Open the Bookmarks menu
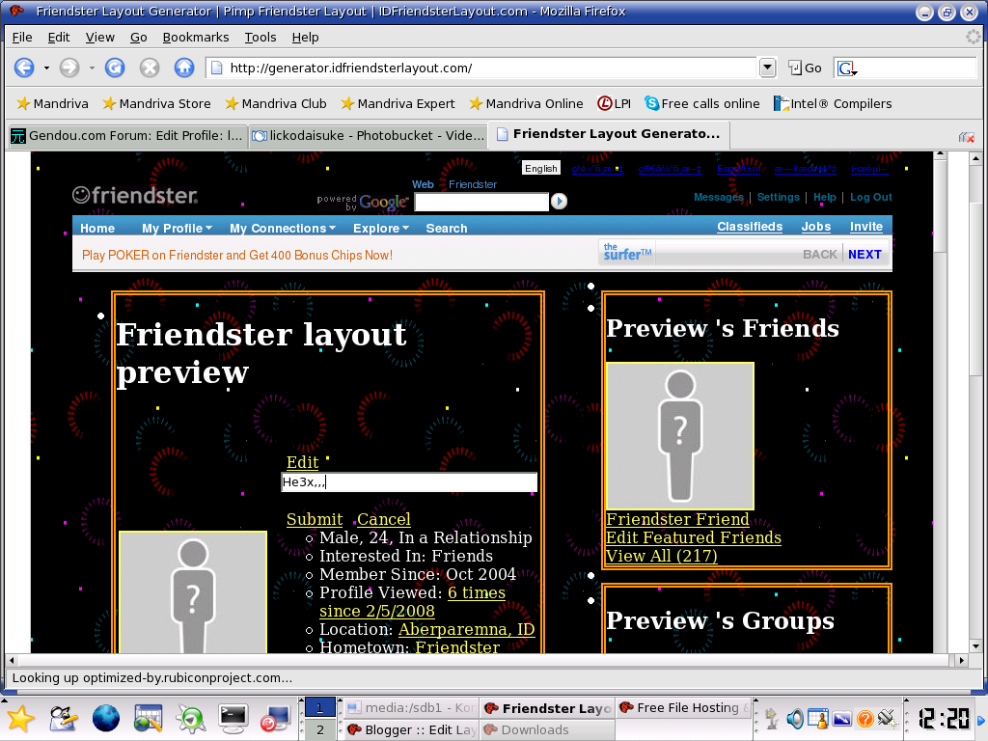The width and height of the screenshot is (988, 741). click(x=195, y=38)
